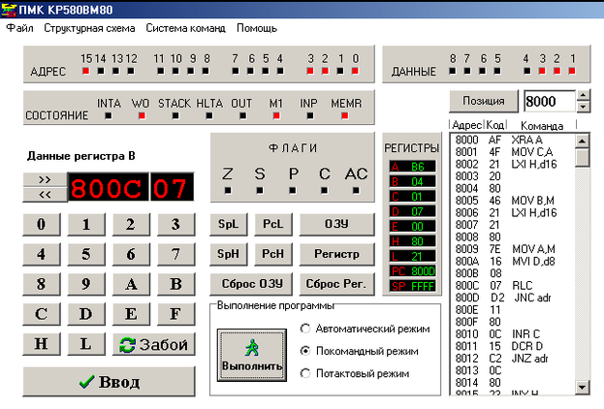This screenshot has height=409, width=604.
Task: Select Покомандный режим radio button
Action: [306, 350]
